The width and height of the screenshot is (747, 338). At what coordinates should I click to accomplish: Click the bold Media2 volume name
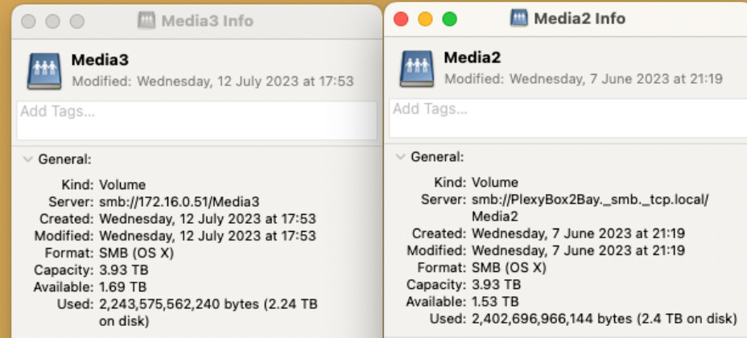coord(473,57)
